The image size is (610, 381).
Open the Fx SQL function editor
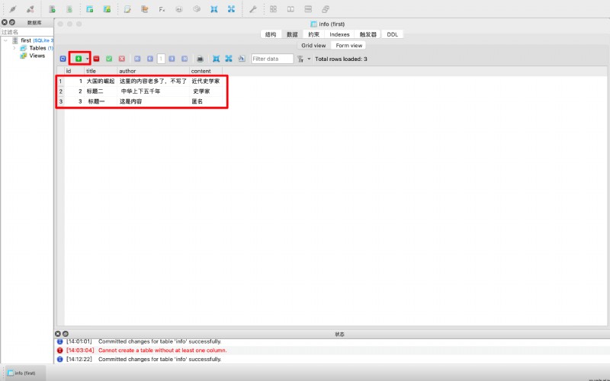162,9
